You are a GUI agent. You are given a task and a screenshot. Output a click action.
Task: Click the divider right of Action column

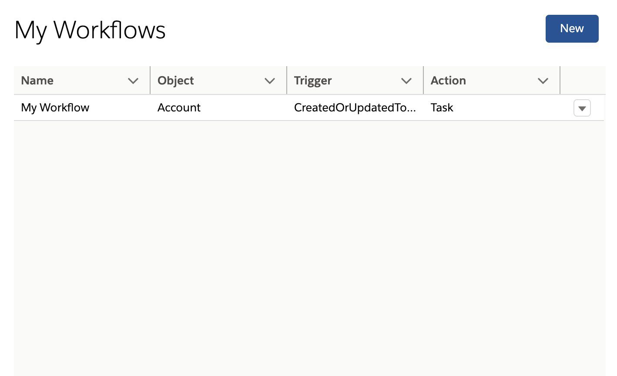click(x=560, y=81)
